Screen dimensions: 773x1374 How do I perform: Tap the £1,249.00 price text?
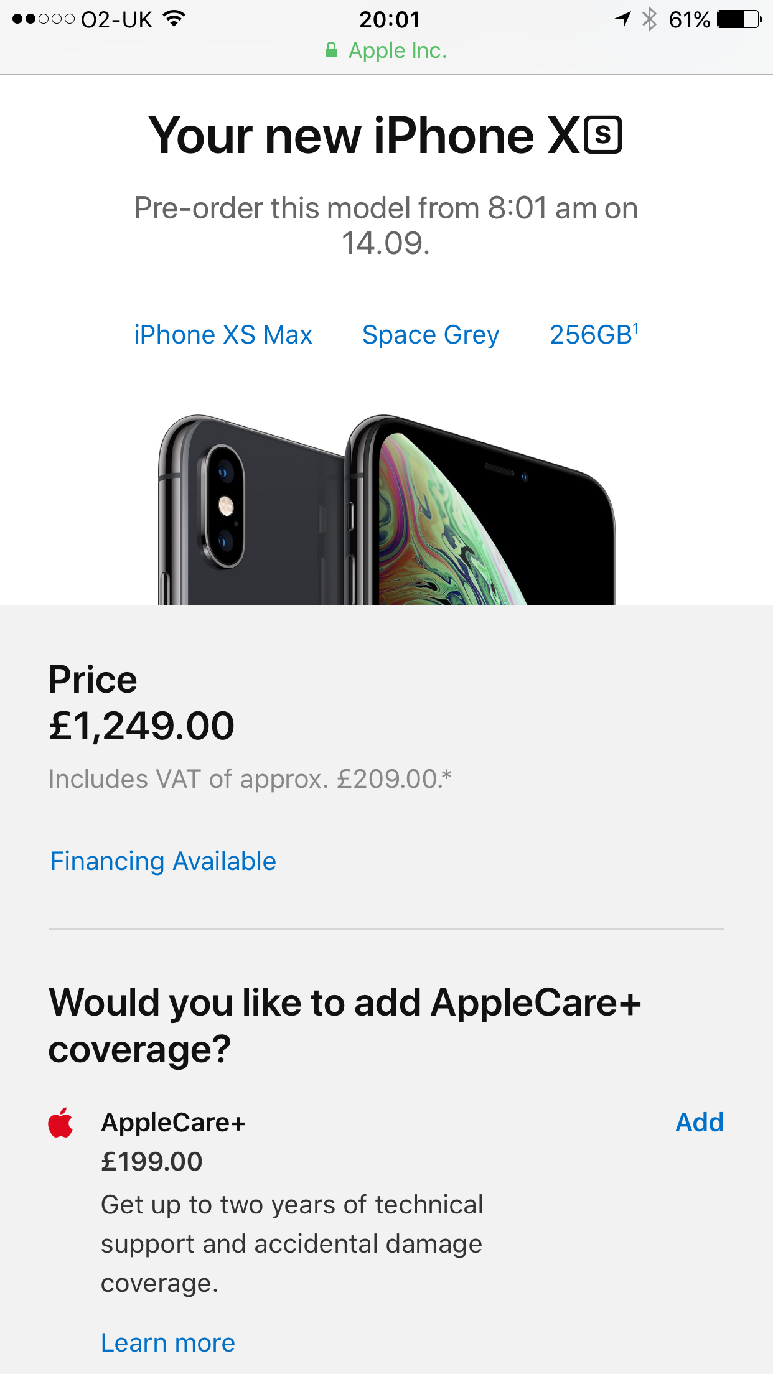[142, 726]
